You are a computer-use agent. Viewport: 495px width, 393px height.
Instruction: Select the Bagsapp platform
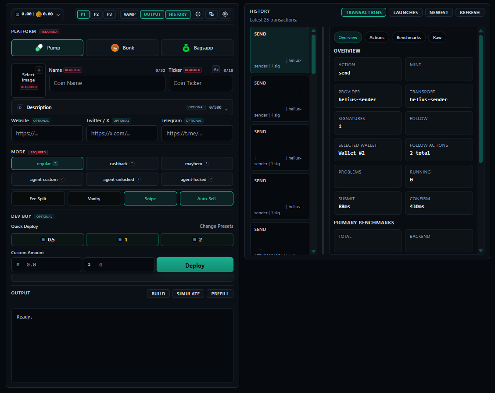[197, 48]
